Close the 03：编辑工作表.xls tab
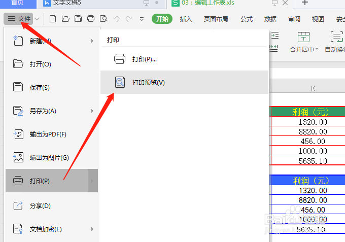 tap(285, 3)
